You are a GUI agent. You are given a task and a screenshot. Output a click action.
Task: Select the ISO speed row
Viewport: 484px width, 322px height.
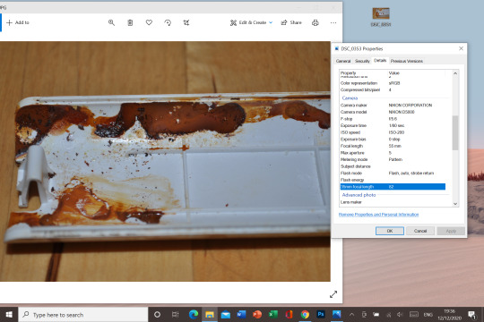393,132
